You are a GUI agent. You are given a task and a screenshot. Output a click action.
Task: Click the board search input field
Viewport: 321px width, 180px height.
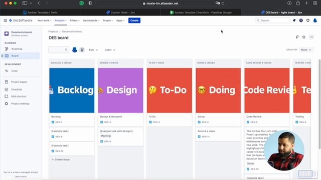click(x=59, y=50)
